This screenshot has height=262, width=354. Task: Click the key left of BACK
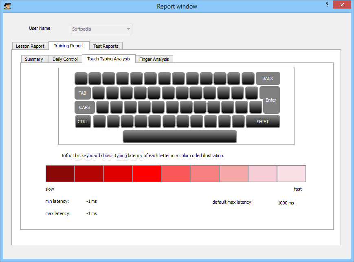(x=248, y=78)
